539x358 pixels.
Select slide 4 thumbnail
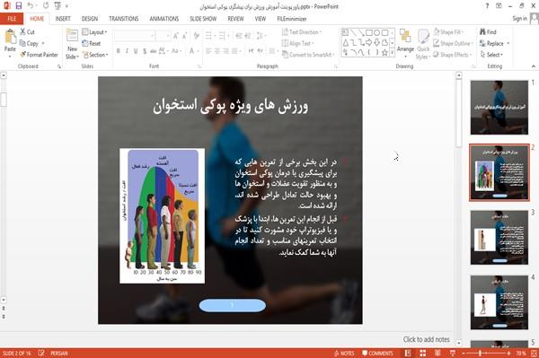pos(499,302)
